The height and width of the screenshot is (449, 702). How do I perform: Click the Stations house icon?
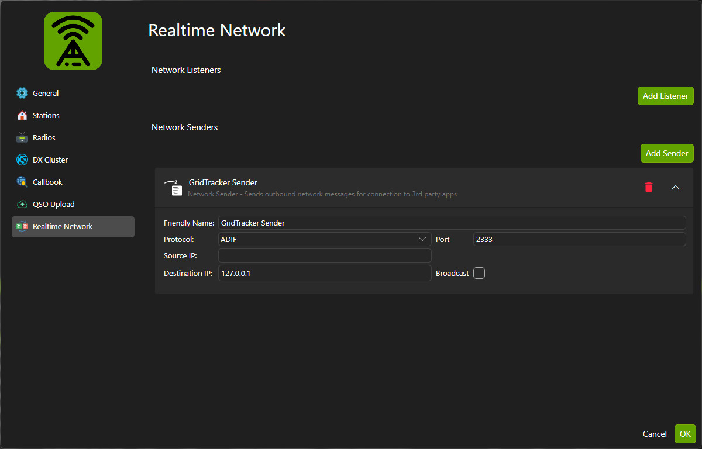(x=22, y=115)
